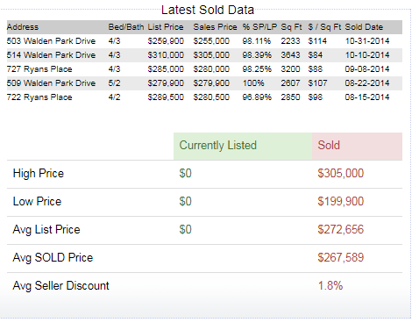
Task: Click the Address column header
Action: click(23, 27)
